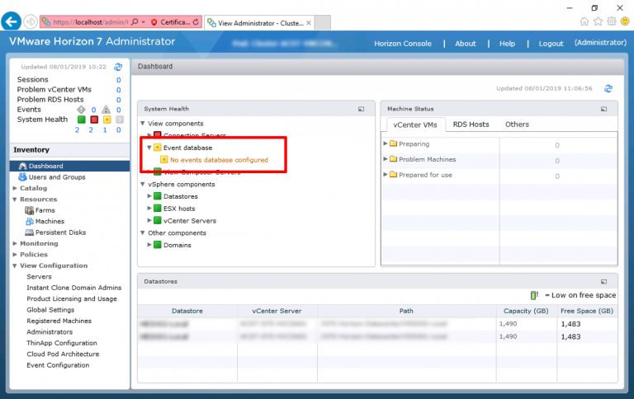This screenshot has width=634, height=399.
Task: Click the Events error diamond icon
Action: (x=81, y=110)
